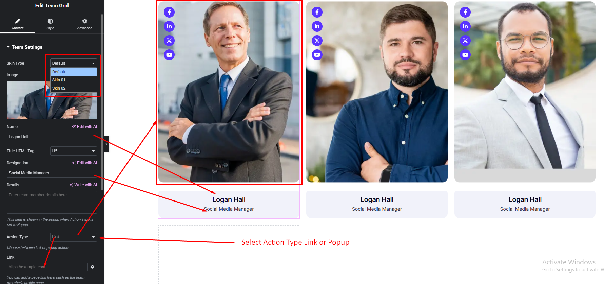
Task: Click Write with AI for Details
Action: 83,185
